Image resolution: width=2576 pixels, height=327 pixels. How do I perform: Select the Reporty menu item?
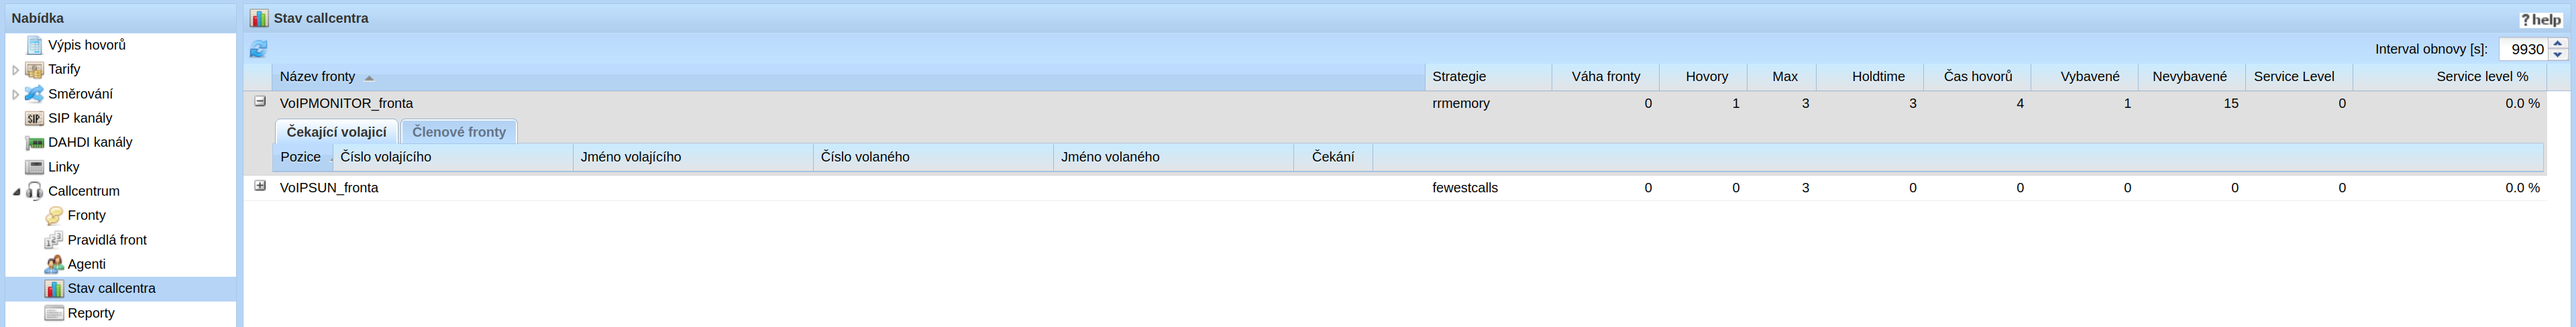pyautogui.click(x=91, y=313)
